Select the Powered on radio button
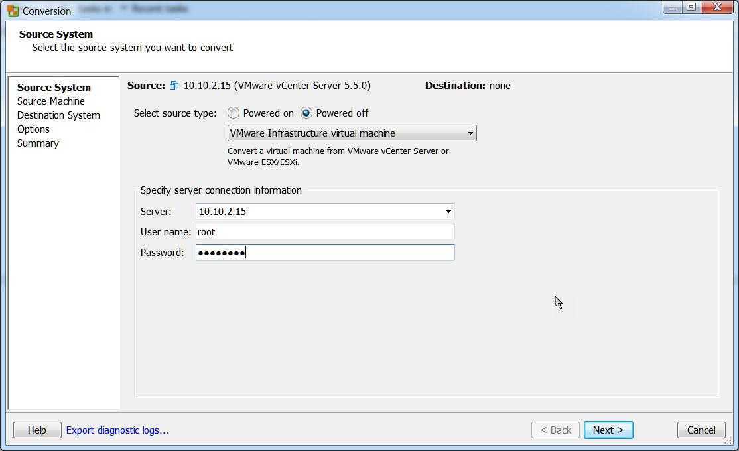This screenshot has height=451, width=739. coord(234,113)
